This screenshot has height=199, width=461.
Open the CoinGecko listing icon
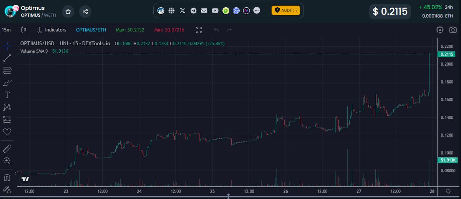point(226,11)
